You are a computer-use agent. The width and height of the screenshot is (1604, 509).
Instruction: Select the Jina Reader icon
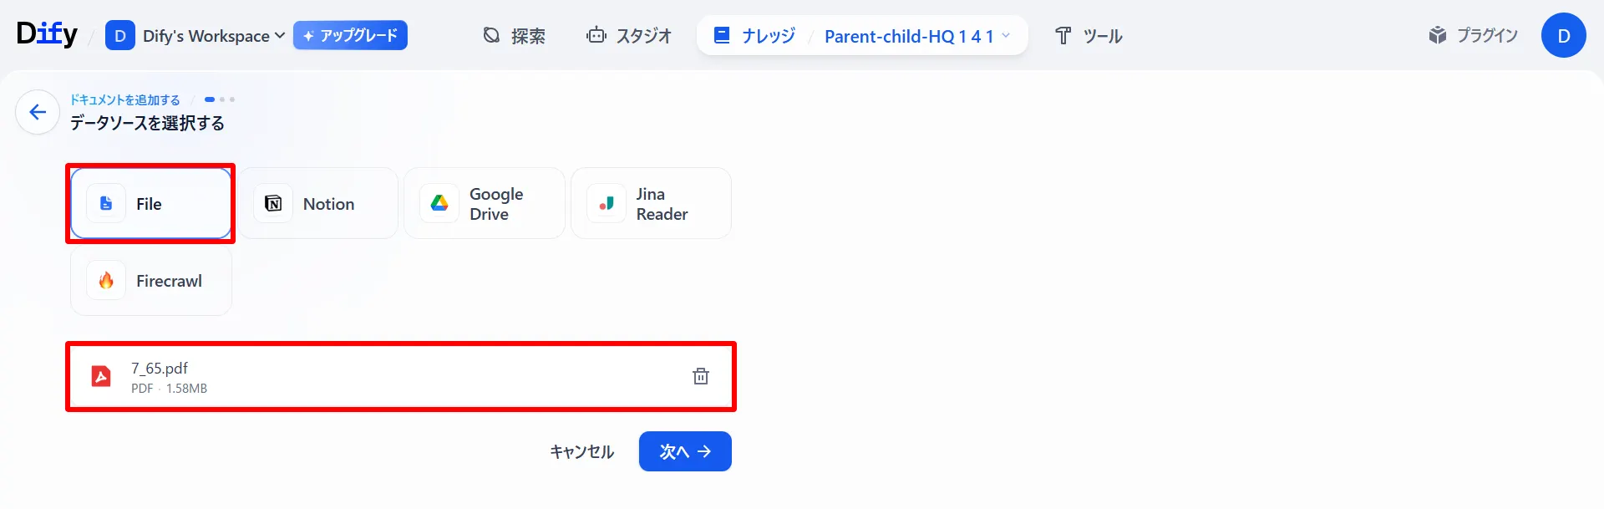point(607,202)
